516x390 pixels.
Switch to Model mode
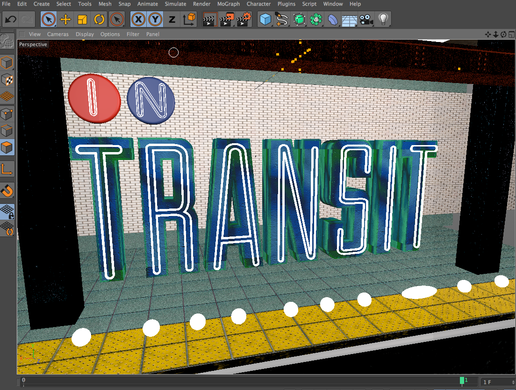7,63
